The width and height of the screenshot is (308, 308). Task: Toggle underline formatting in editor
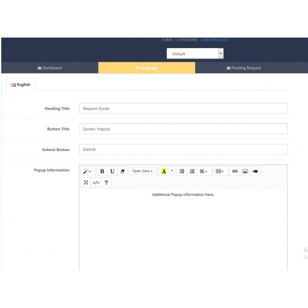[x=112, y=171]
